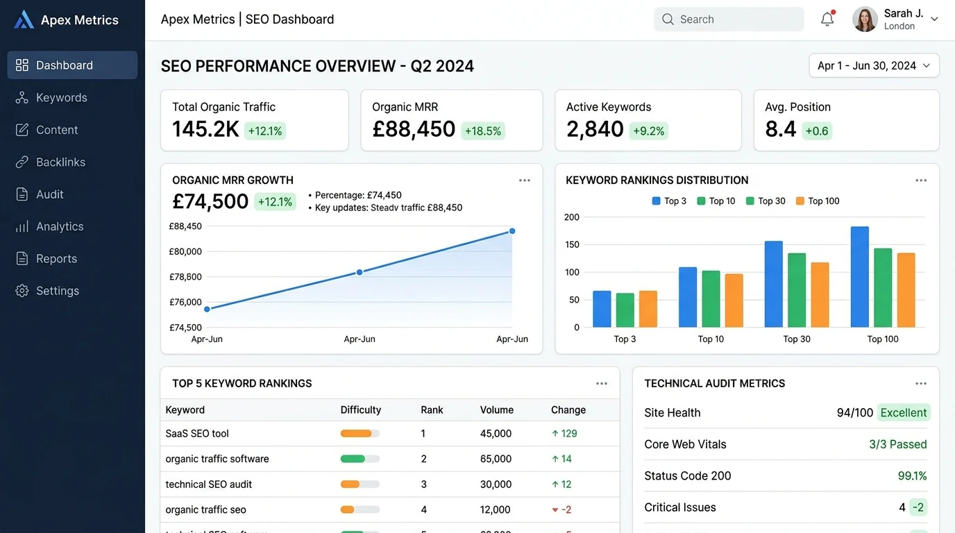Sort by the Keyword column header
Viewport: 955px width, 533px height.
185,410
